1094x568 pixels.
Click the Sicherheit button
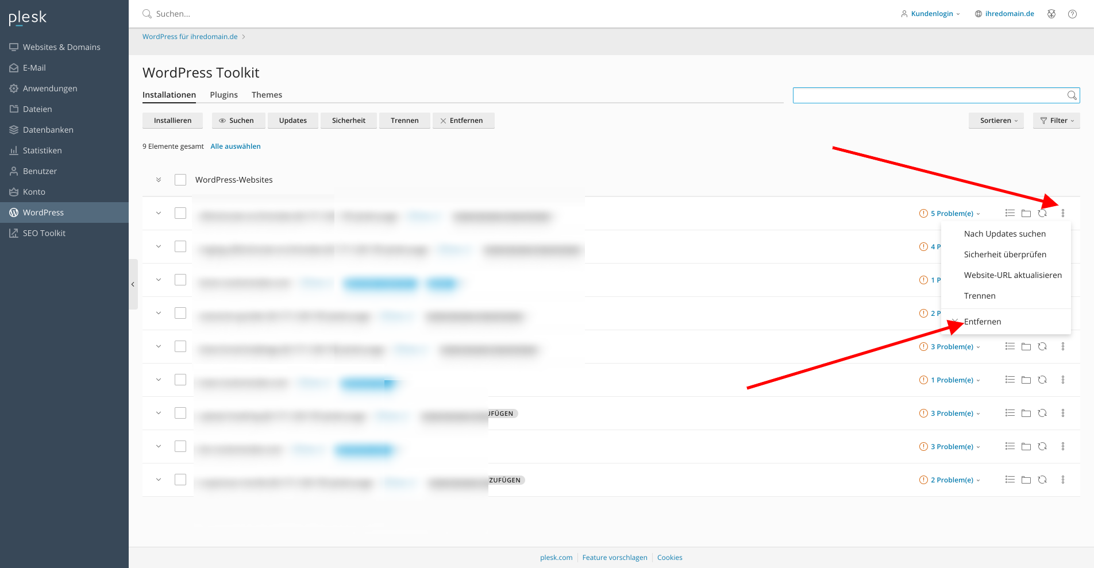(349, 121)
